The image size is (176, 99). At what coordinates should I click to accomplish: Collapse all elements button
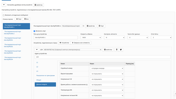(81, 43)
